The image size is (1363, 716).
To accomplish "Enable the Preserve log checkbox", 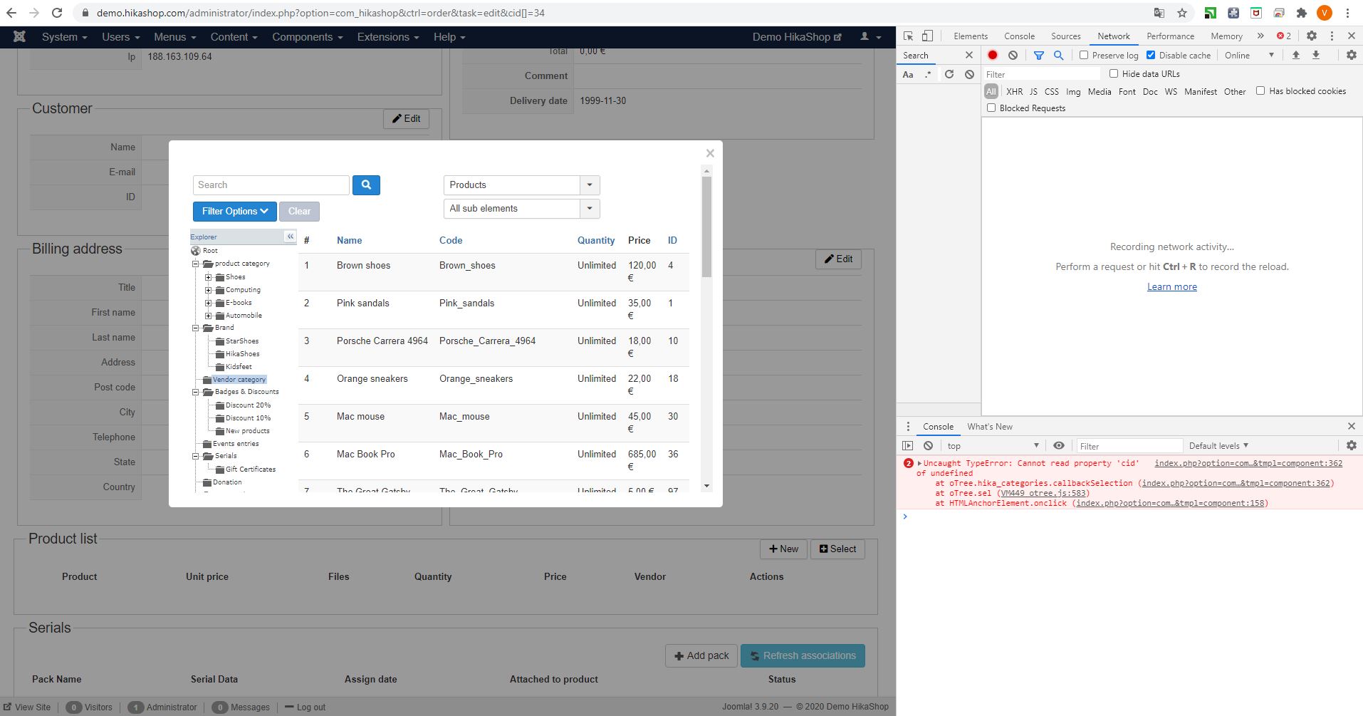I will [x=1084, y=56].
